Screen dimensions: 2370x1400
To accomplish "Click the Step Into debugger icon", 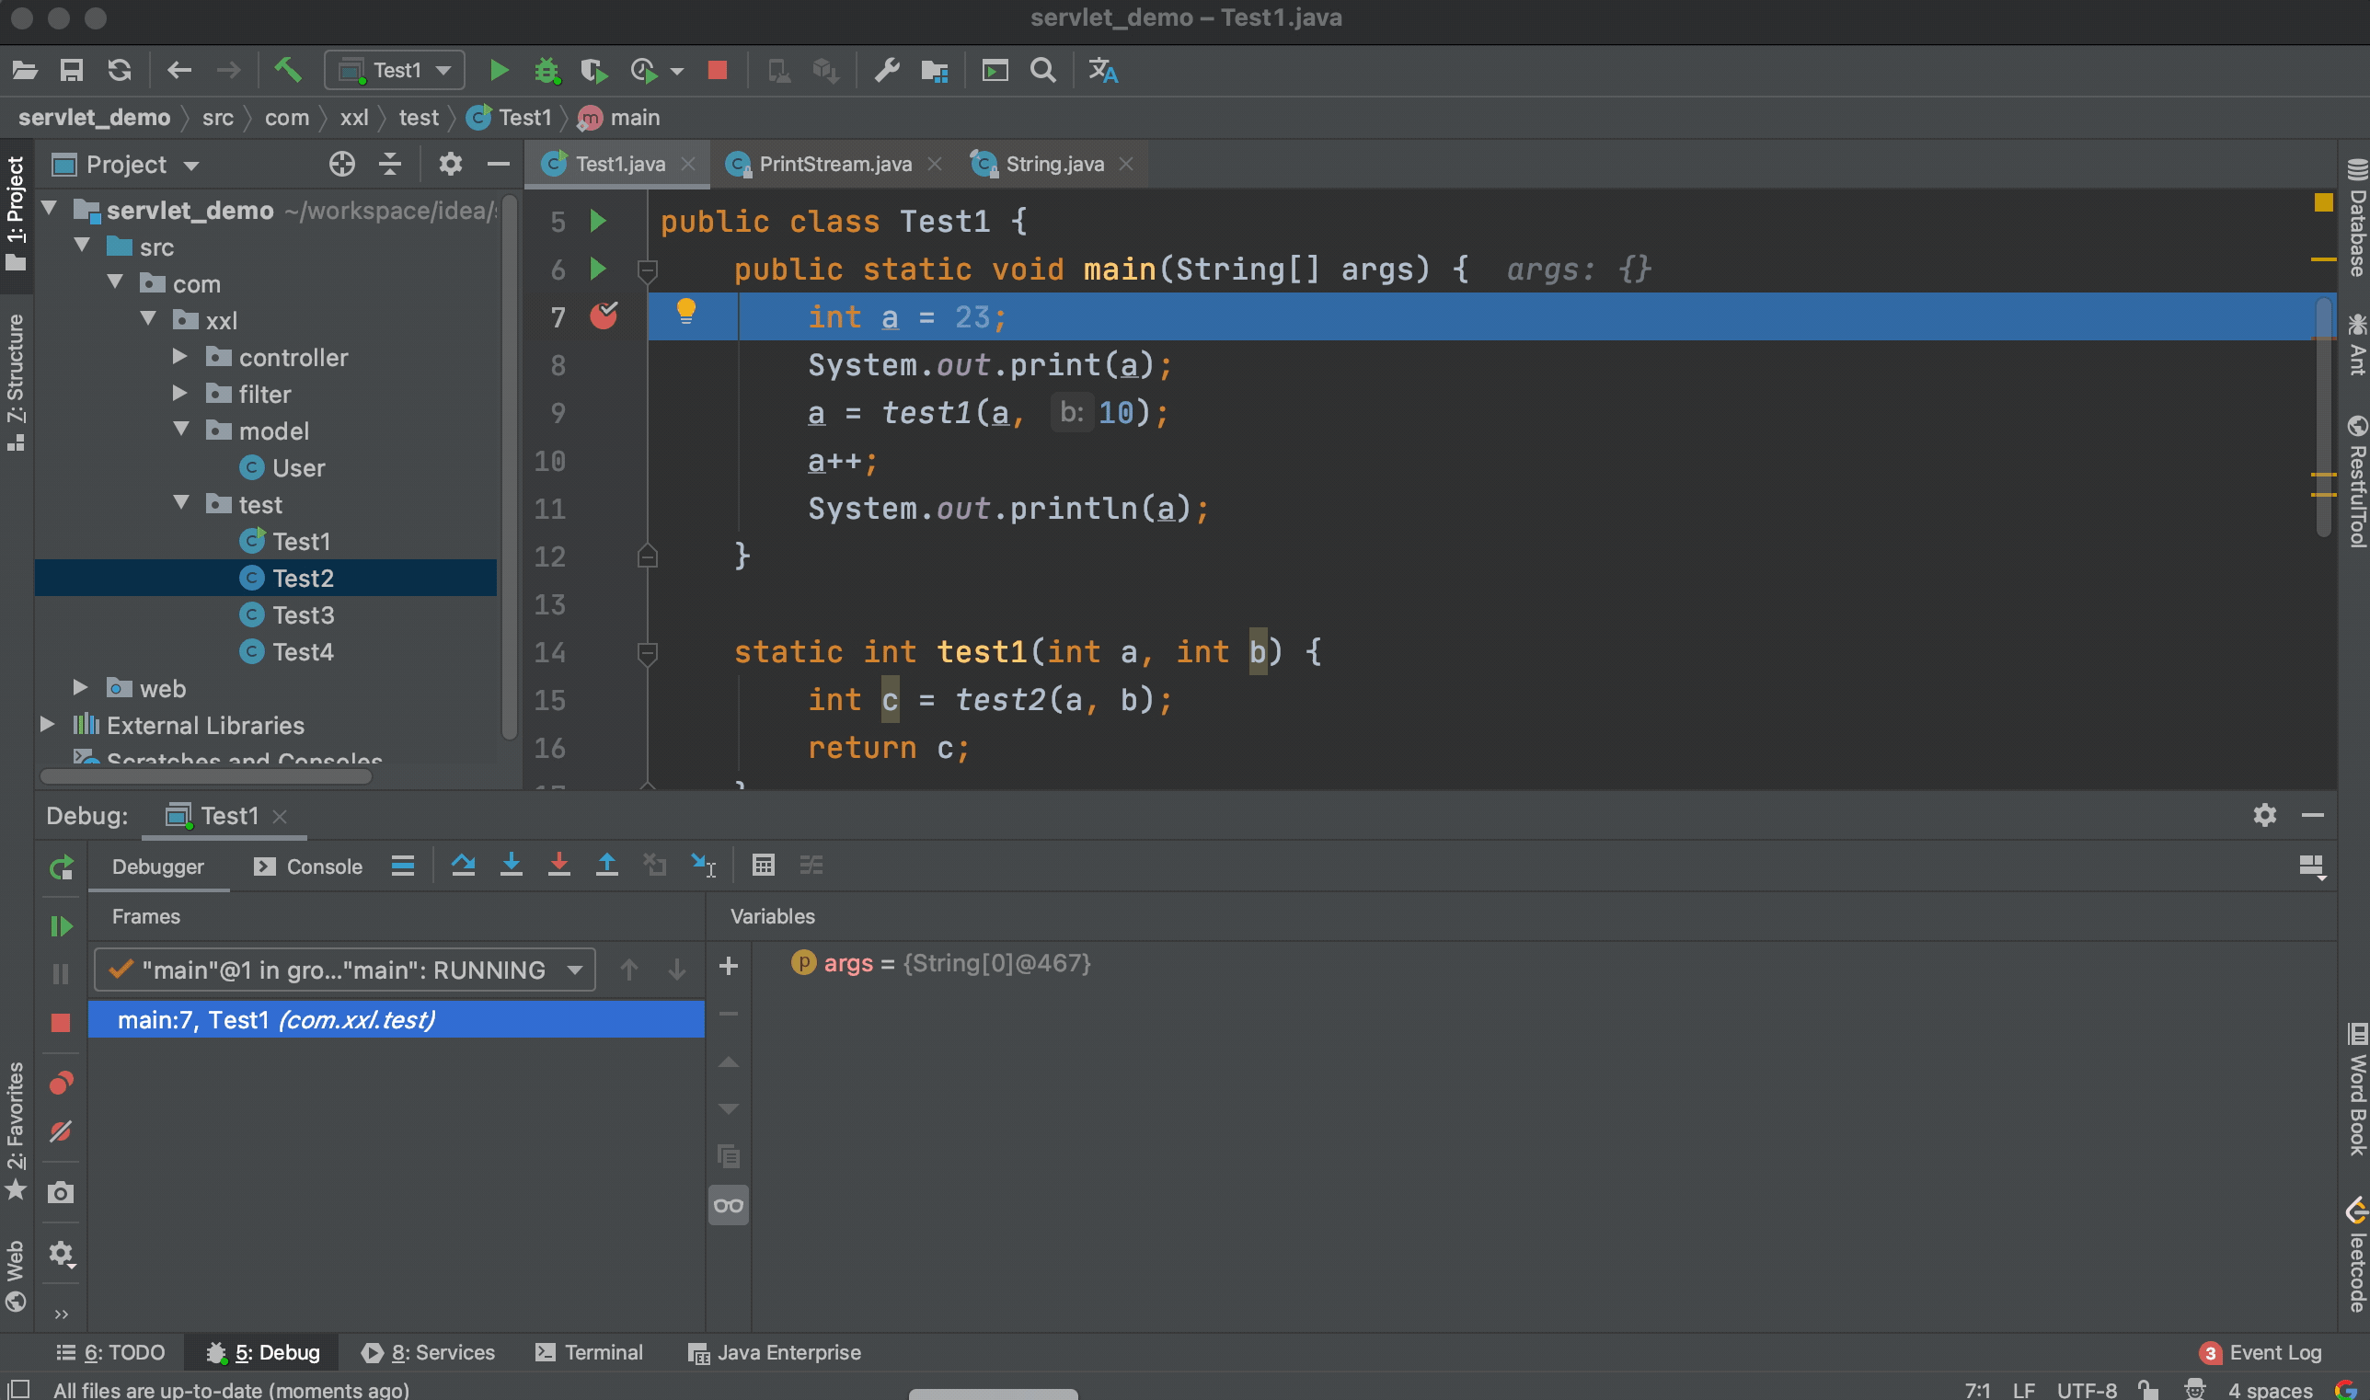I will coord(511,864).
